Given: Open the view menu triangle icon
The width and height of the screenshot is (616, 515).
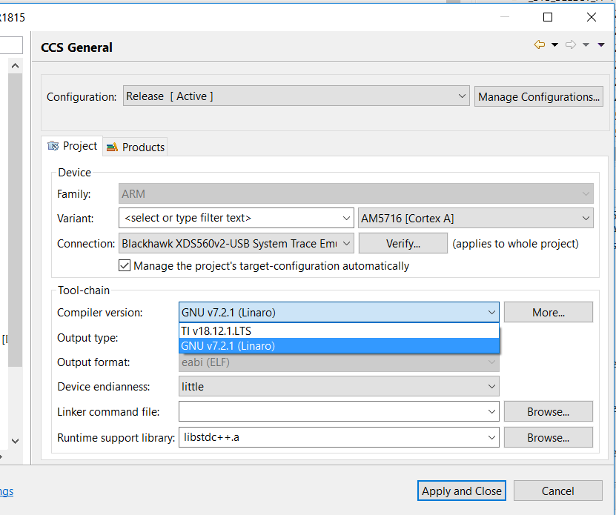Looking at the screenshot, I should click(x=601, y=45).
